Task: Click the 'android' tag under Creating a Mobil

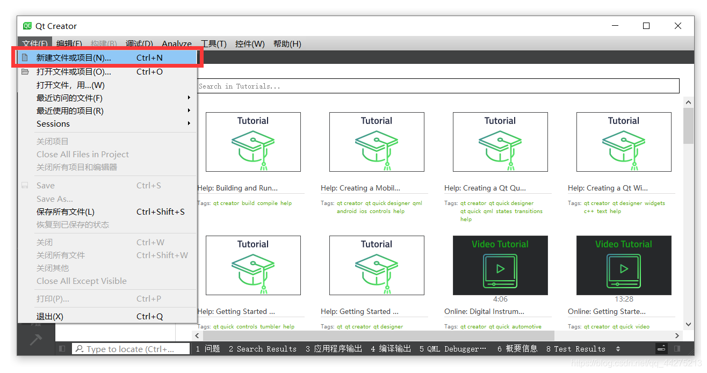Action: pos(347,211)
